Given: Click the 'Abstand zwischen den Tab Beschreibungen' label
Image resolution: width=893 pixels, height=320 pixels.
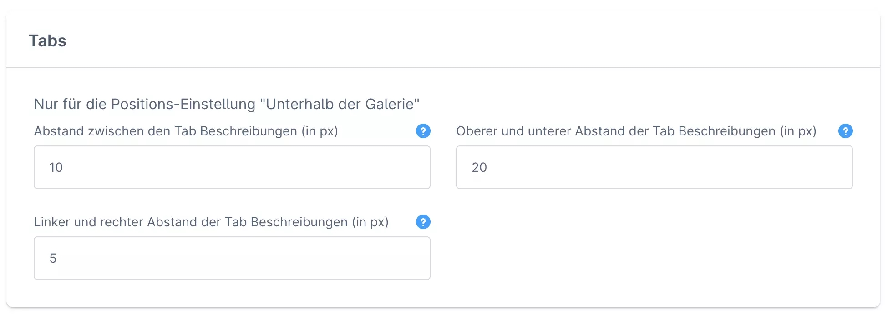Looking at the screenshot, I should tap(186, 131).
